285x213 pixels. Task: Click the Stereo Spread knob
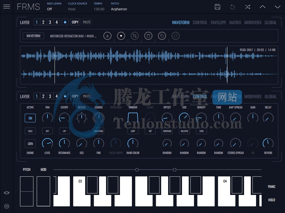(x=235, y=143)
